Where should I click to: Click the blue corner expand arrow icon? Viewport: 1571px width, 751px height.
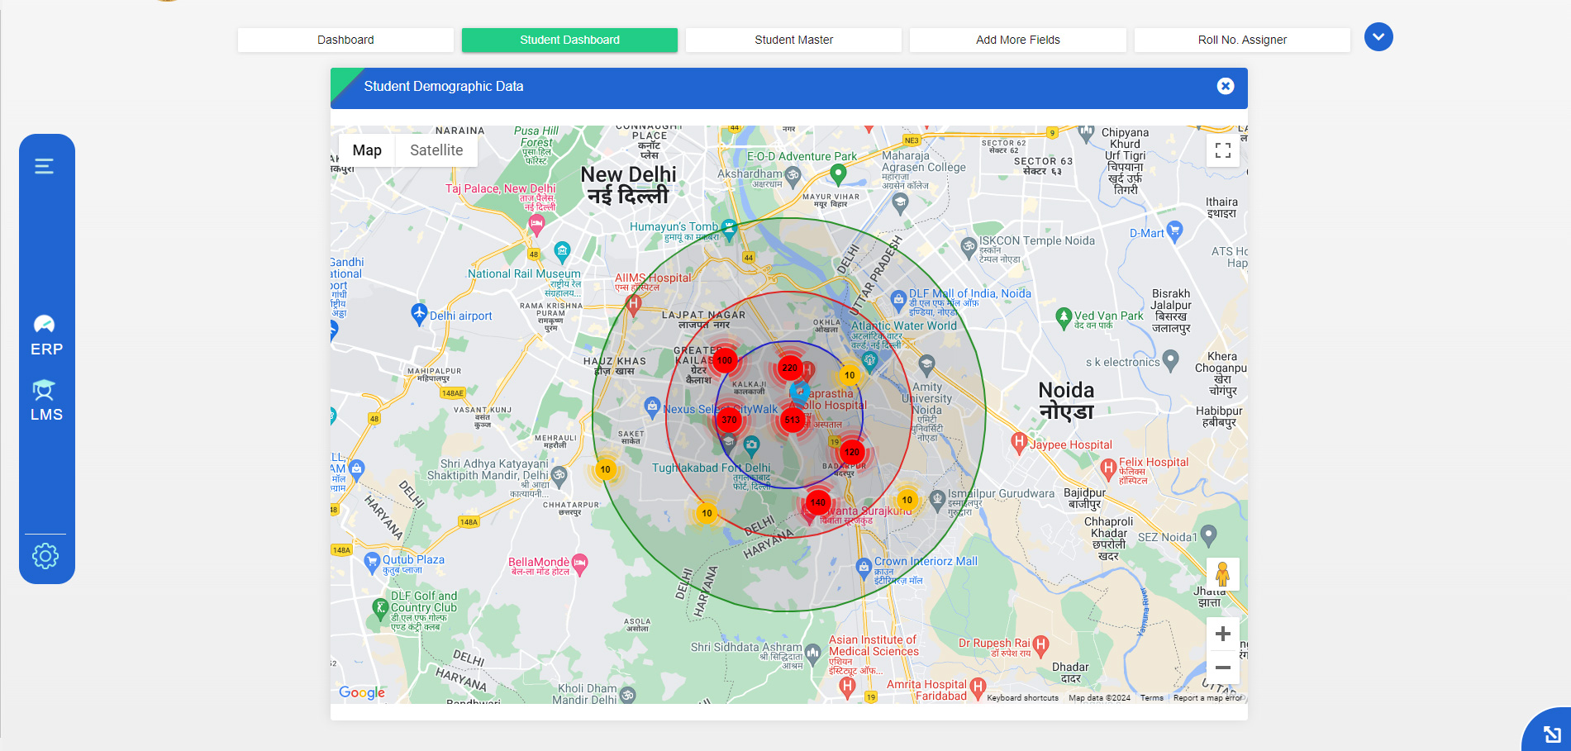click(1552, 734)
